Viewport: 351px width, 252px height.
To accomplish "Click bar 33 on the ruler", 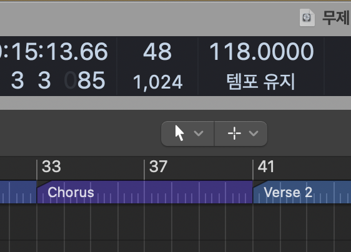I will click(51, 167).
